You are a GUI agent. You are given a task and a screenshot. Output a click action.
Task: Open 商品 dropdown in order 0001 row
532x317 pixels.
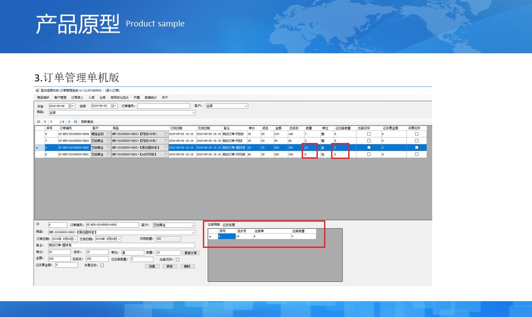tap(166, 154)
